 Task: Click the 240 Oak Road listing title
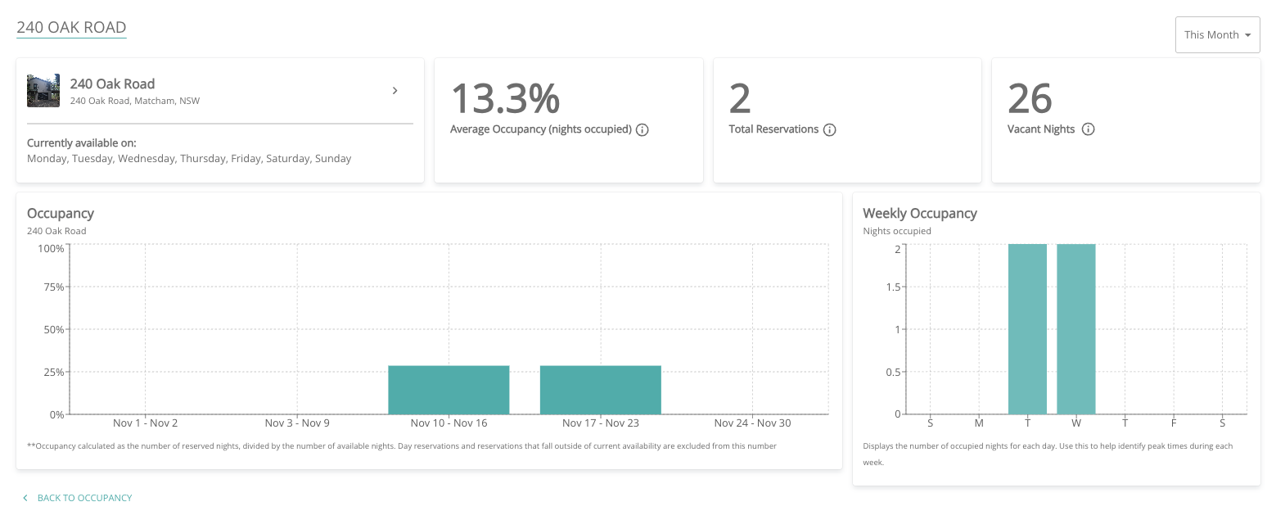point(112,84)
